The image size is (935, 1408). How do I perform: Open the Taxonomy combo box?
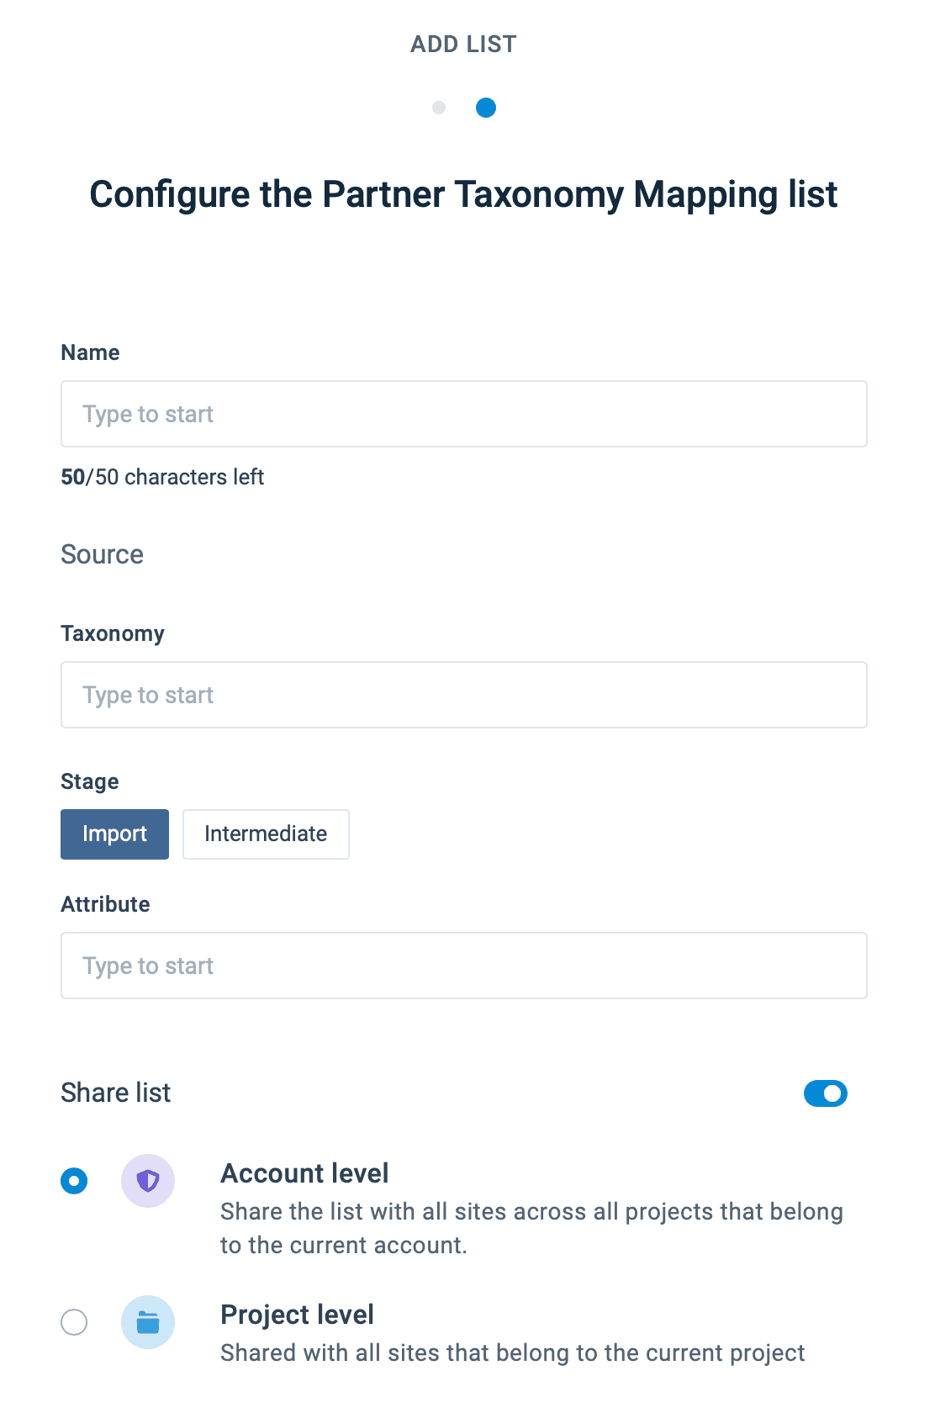(463, 695)
